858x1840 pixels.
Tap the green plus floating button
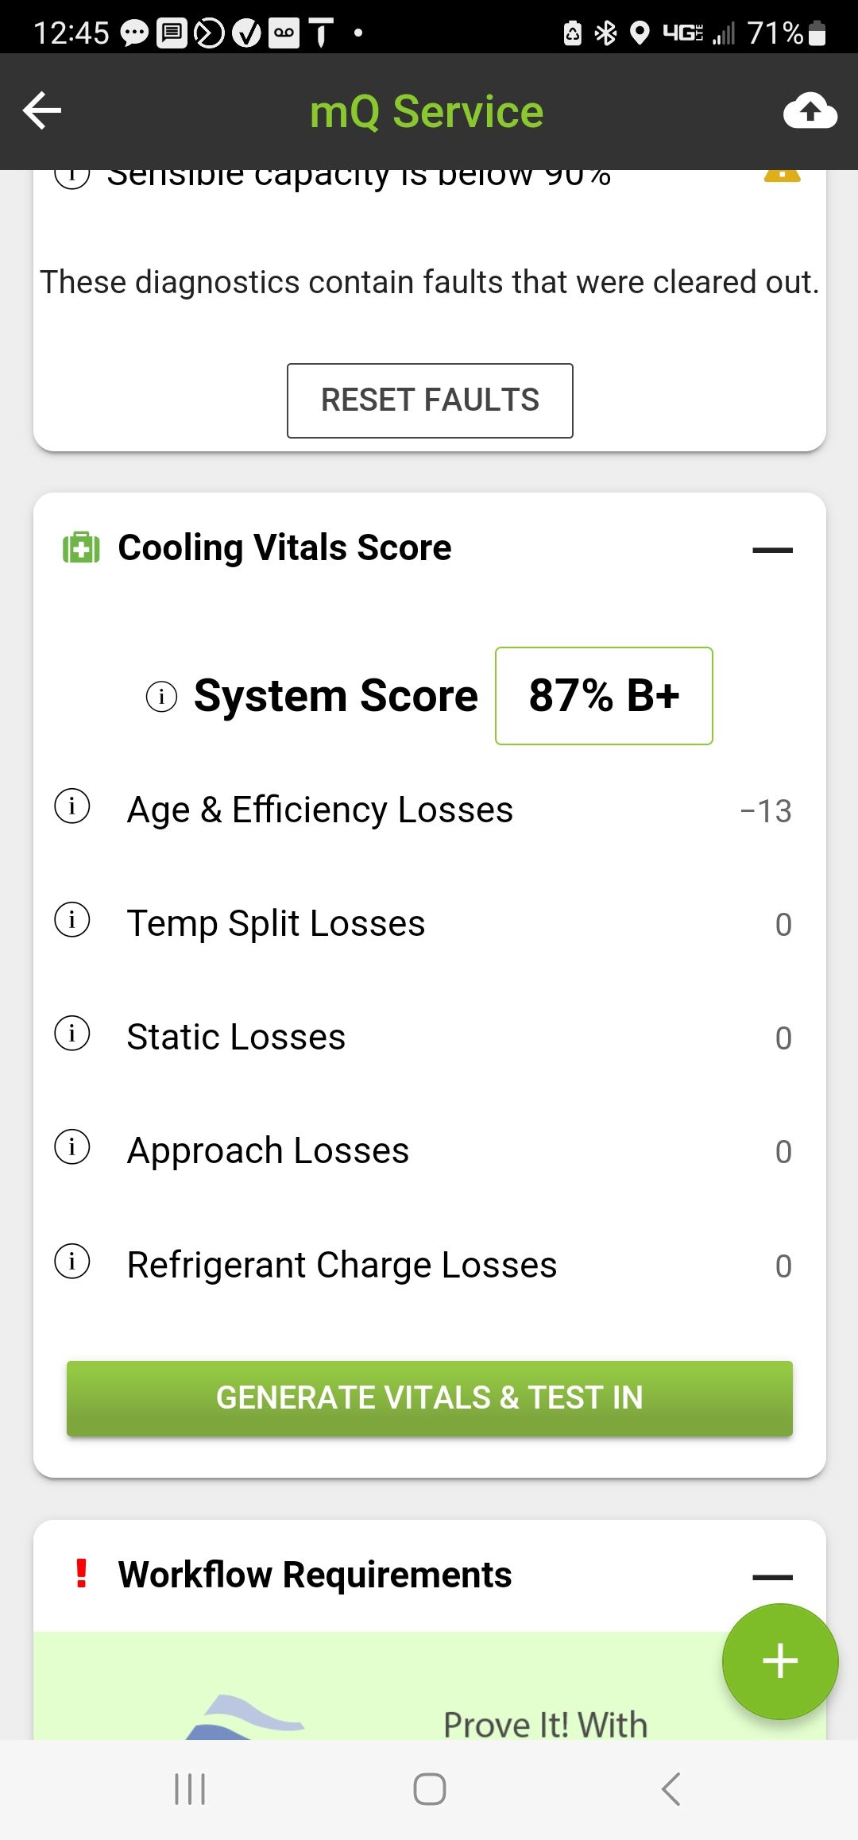click(780, 1661)
